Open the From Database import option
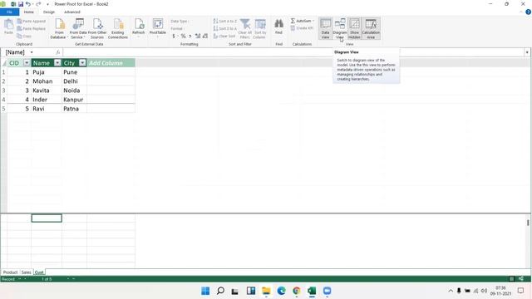This screenshot has height=299, width=532. tap(59, 28)
